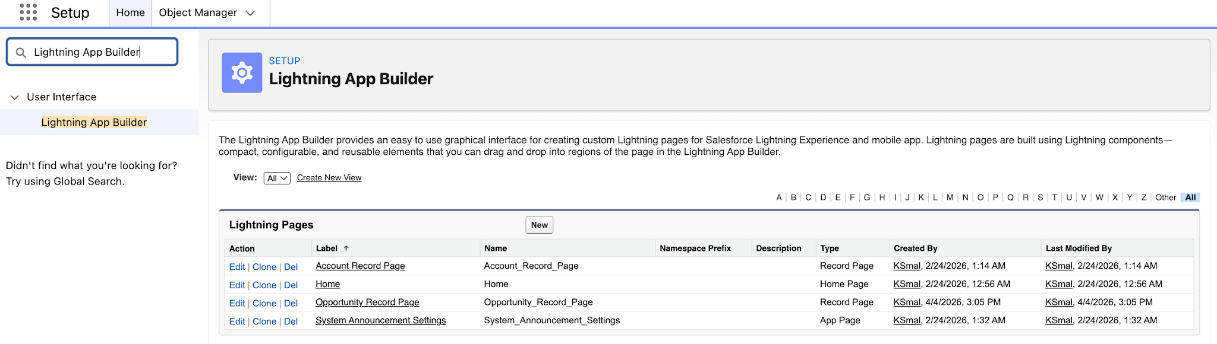Delete the Home page row

(x=291, y=285)
